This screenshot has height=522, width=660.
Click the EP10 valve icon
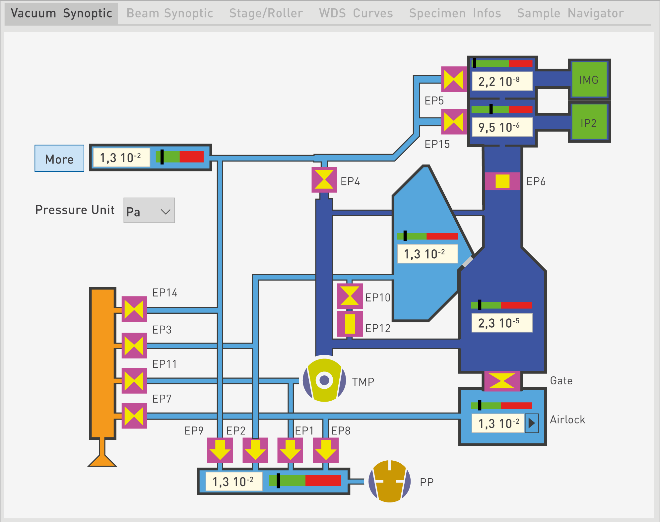click(350, 296)
